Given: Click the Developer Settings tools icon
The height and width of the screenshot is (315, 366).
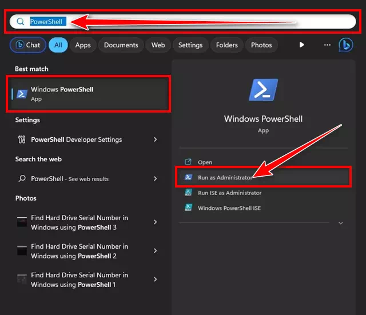Looking at the screenshot, I should tap(22, 139).
